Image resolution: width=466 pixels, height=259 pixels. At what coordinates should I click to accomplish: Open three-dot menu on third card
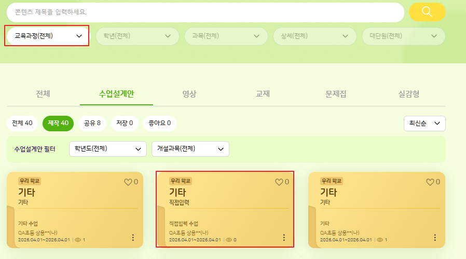click(x=435, y=237)
